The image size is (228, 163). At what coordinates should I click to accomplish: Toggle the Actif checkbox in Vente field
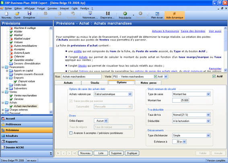[156, 77]
